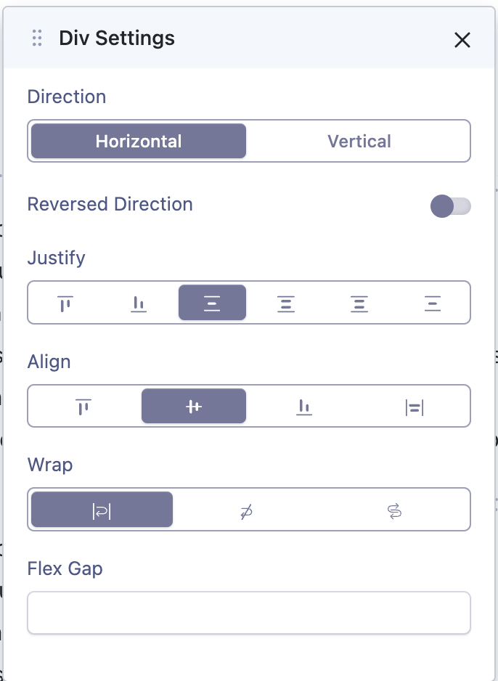498x681 pixels.
Task: Set Align to end icon
Action: tap(303, 407)
